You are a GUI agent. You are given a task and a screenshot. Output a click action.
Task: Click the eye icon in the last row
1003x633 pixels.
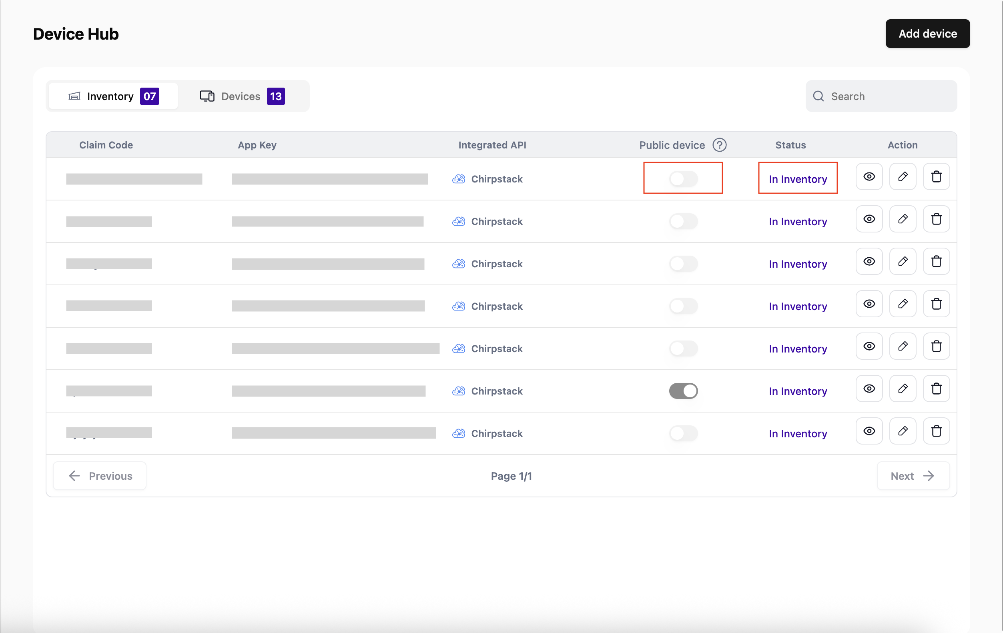[869, 431]
